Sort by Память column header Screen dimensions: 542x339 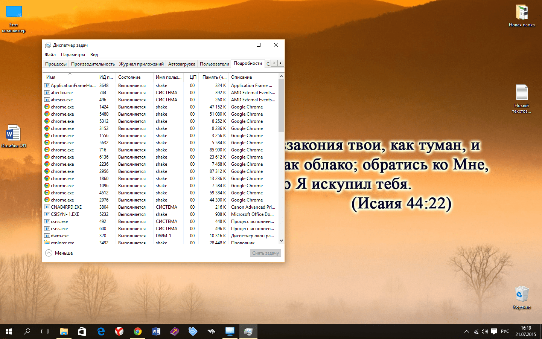(x=213, y=77)
